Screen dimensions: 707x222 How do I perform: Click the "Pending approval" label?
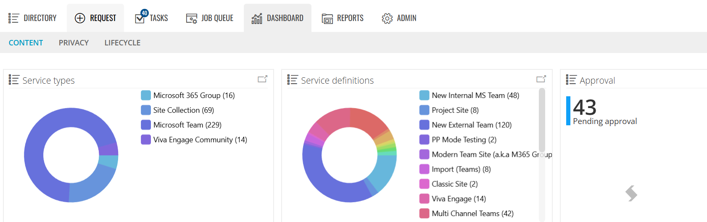click(605, 121)
